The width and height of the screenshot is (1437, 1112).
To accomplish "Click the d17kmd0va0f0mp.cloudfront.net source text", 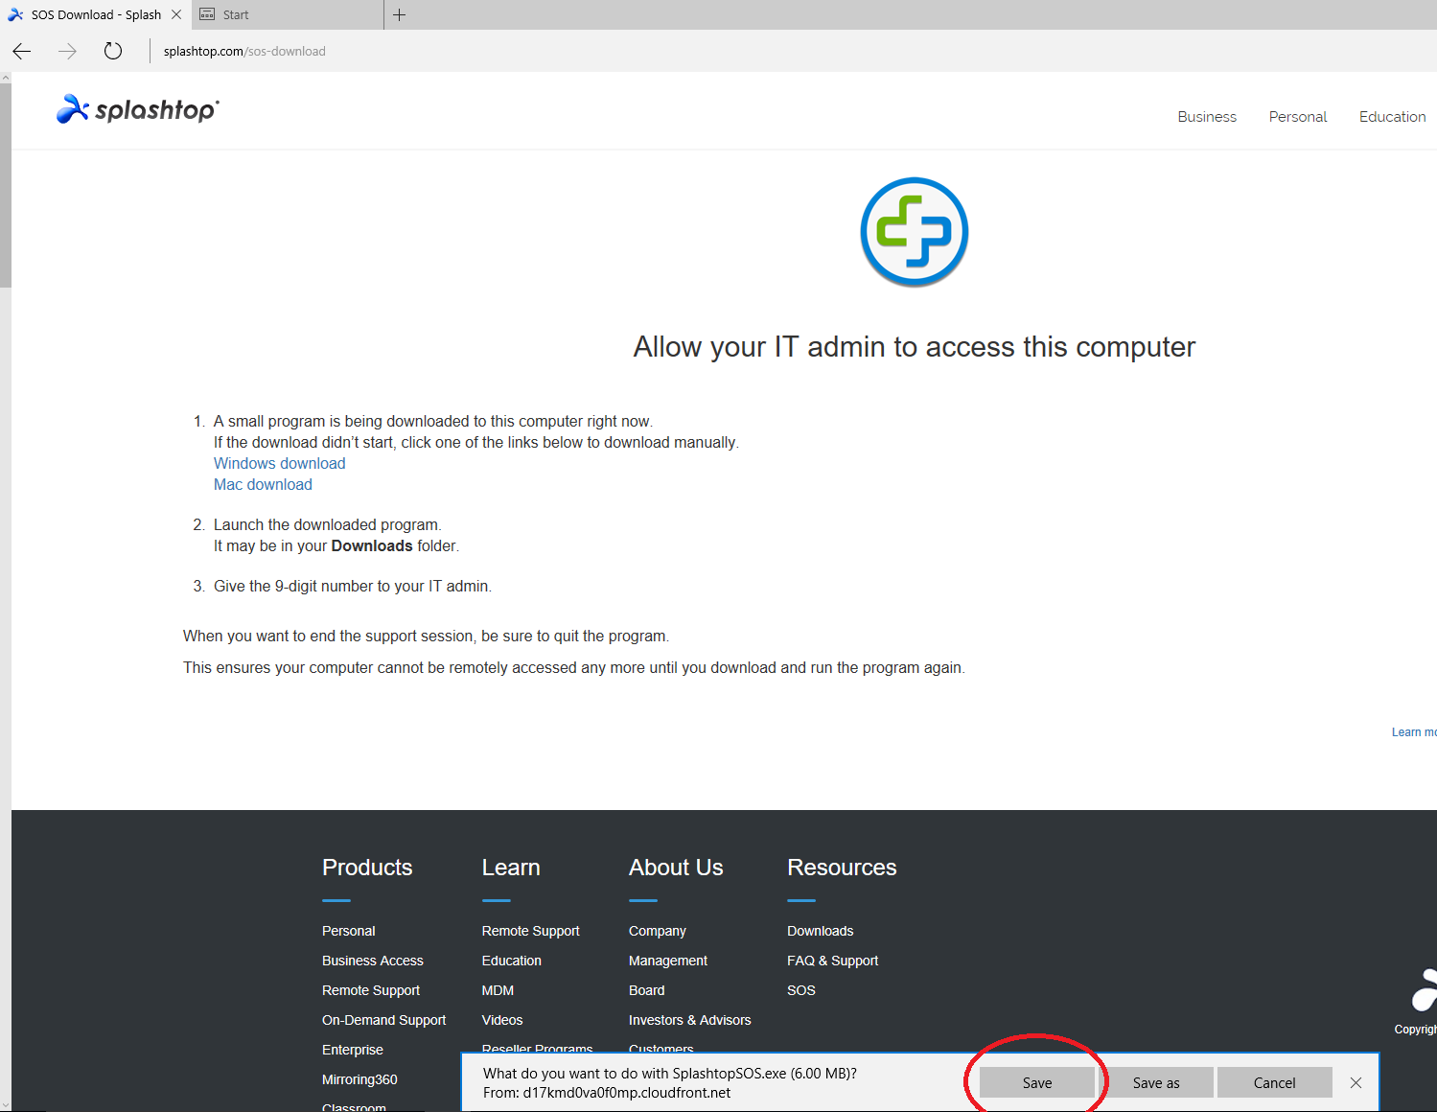I will tap(627, 1093).
